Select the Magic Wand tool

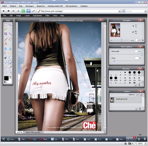10,34
